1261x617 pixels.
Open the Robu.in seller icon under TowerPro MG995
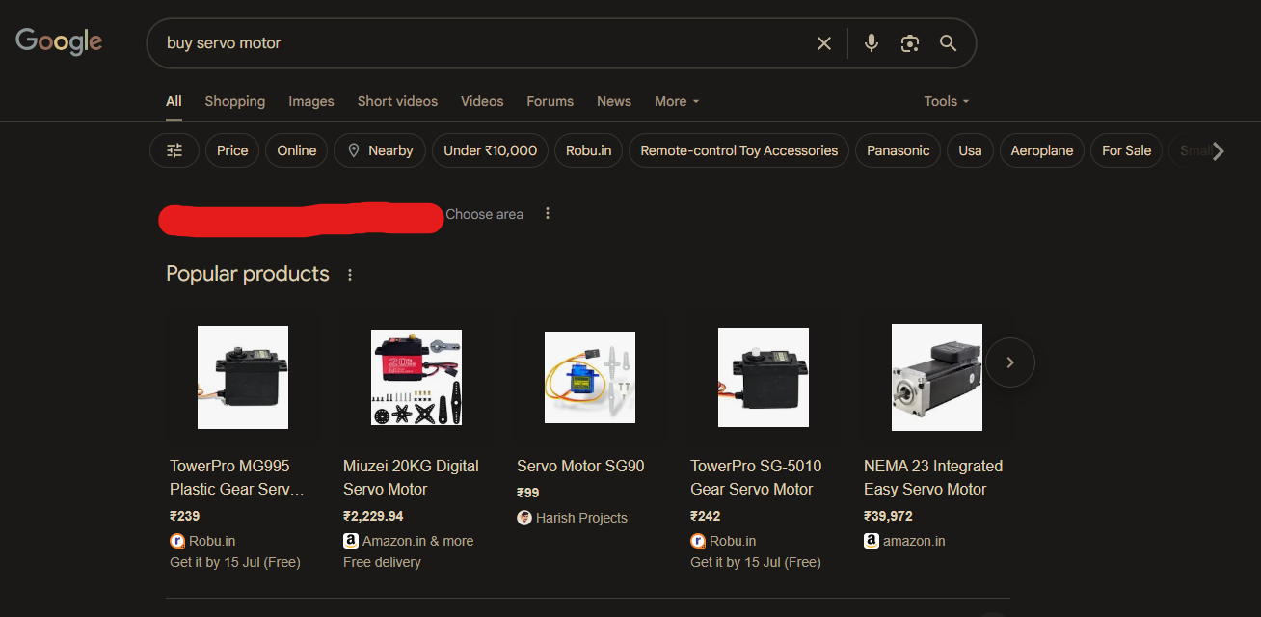177,541
